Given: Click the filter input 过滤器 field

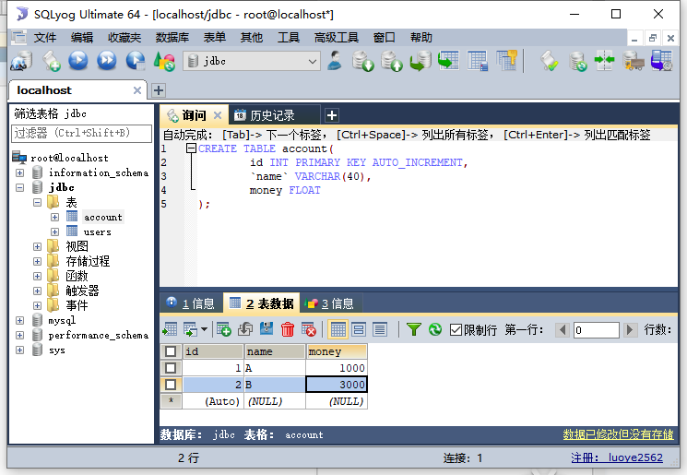Looking at the screenshot, I should (x=81, y=133).
